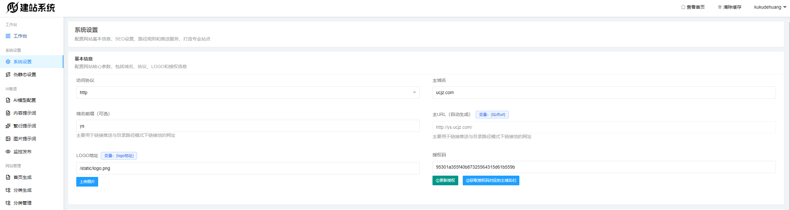
Task: Click the AI智造 sidebar group label
Action: tap(11, 89)
